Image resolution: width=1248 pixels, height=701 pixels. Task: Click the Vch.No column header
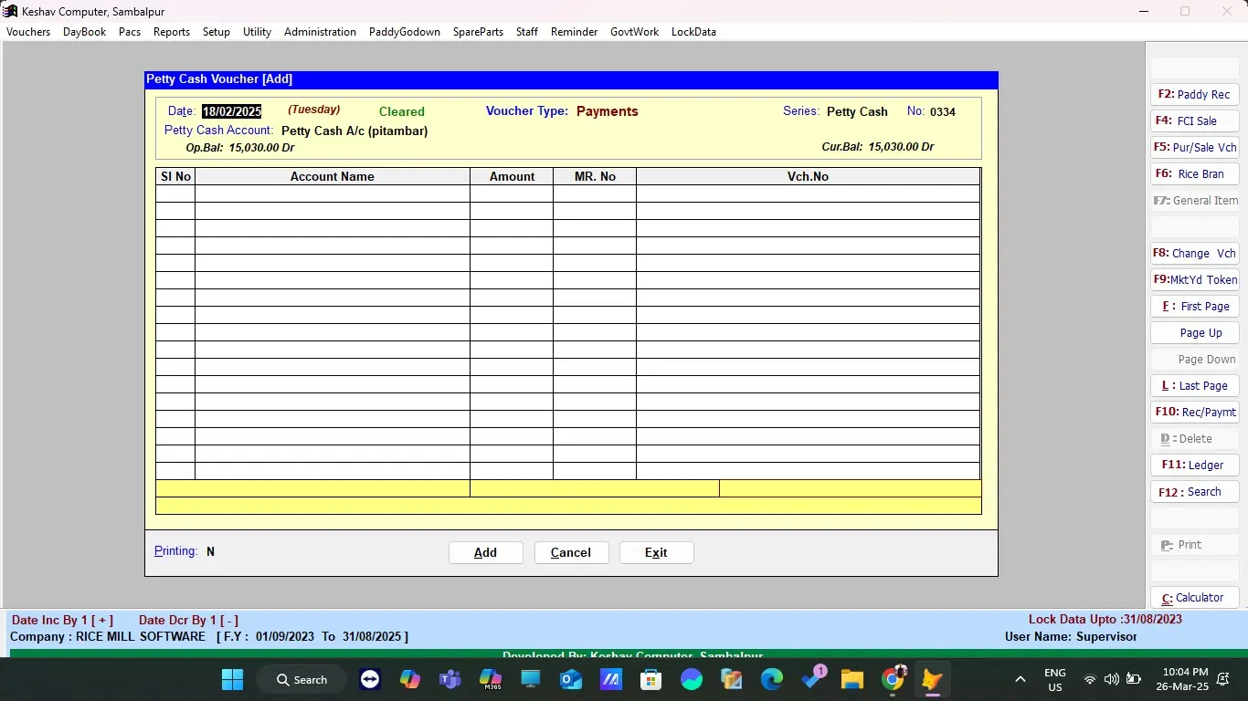pos(808,177)
